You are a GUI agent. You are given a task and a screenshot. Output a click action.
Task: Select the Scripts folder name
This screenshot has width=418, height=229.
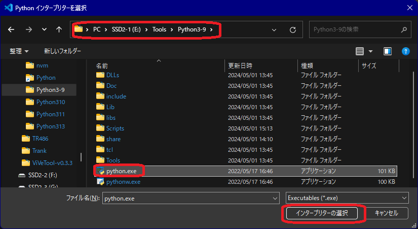115,128
